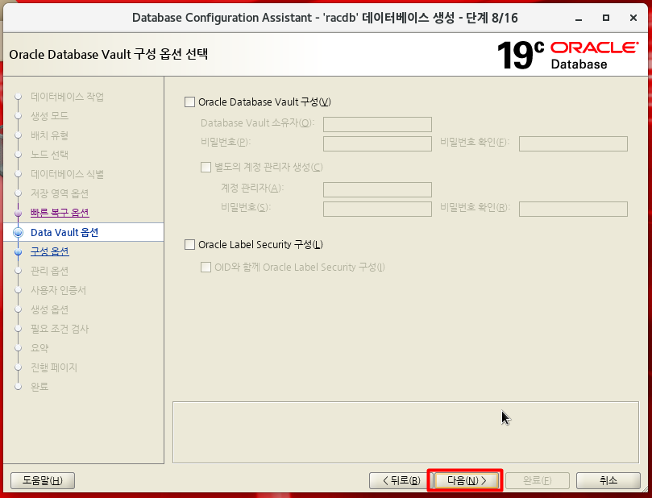
Task: Click the Data Vault 옵션 step bullet icon
Action: [18, 232]
